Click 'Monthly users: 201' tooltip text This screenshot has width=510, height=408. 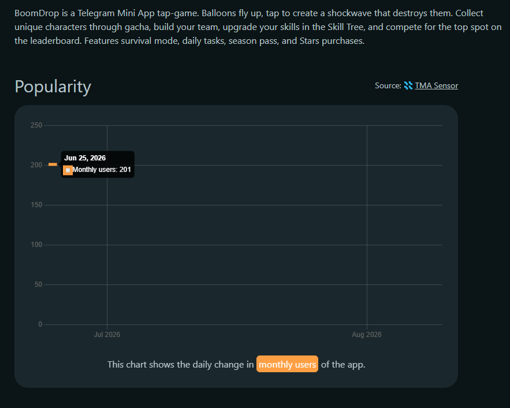[102, 170]
